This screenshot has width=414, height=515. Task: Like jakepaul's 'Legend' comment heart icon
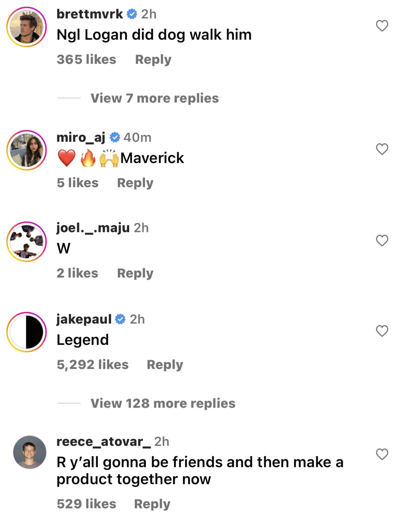[382, 330]
